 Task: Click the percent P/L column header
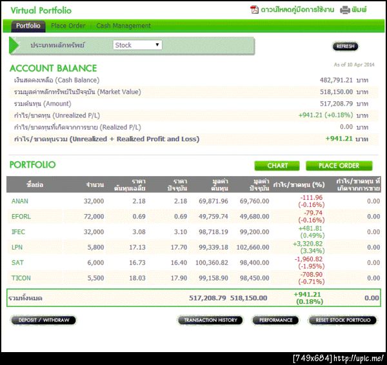(299, 184)
